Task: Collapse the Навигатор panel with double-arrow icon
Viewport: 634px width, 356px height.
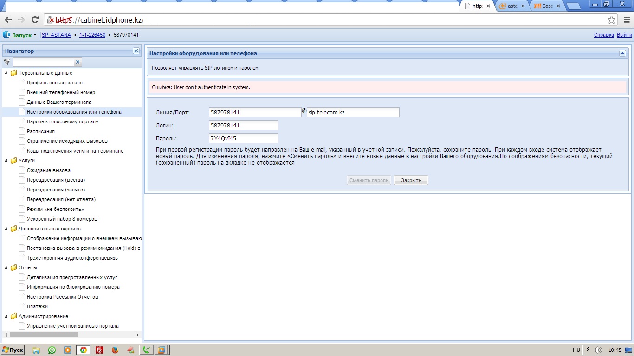Action: click(136, 51)
